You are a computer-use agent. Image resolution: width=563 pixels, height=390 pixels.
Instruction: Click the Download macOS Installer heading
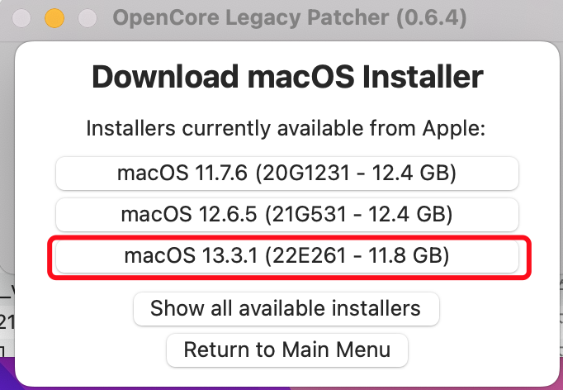[x=286, y=78]
